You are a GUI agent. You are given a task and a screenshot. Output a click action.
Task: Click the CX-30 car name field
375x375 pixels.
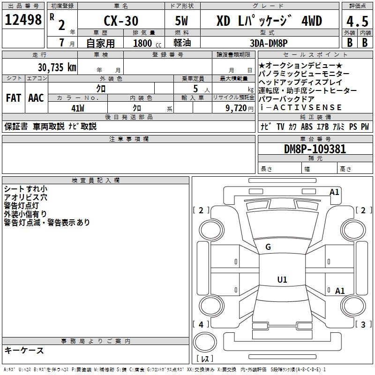point(120,21)
